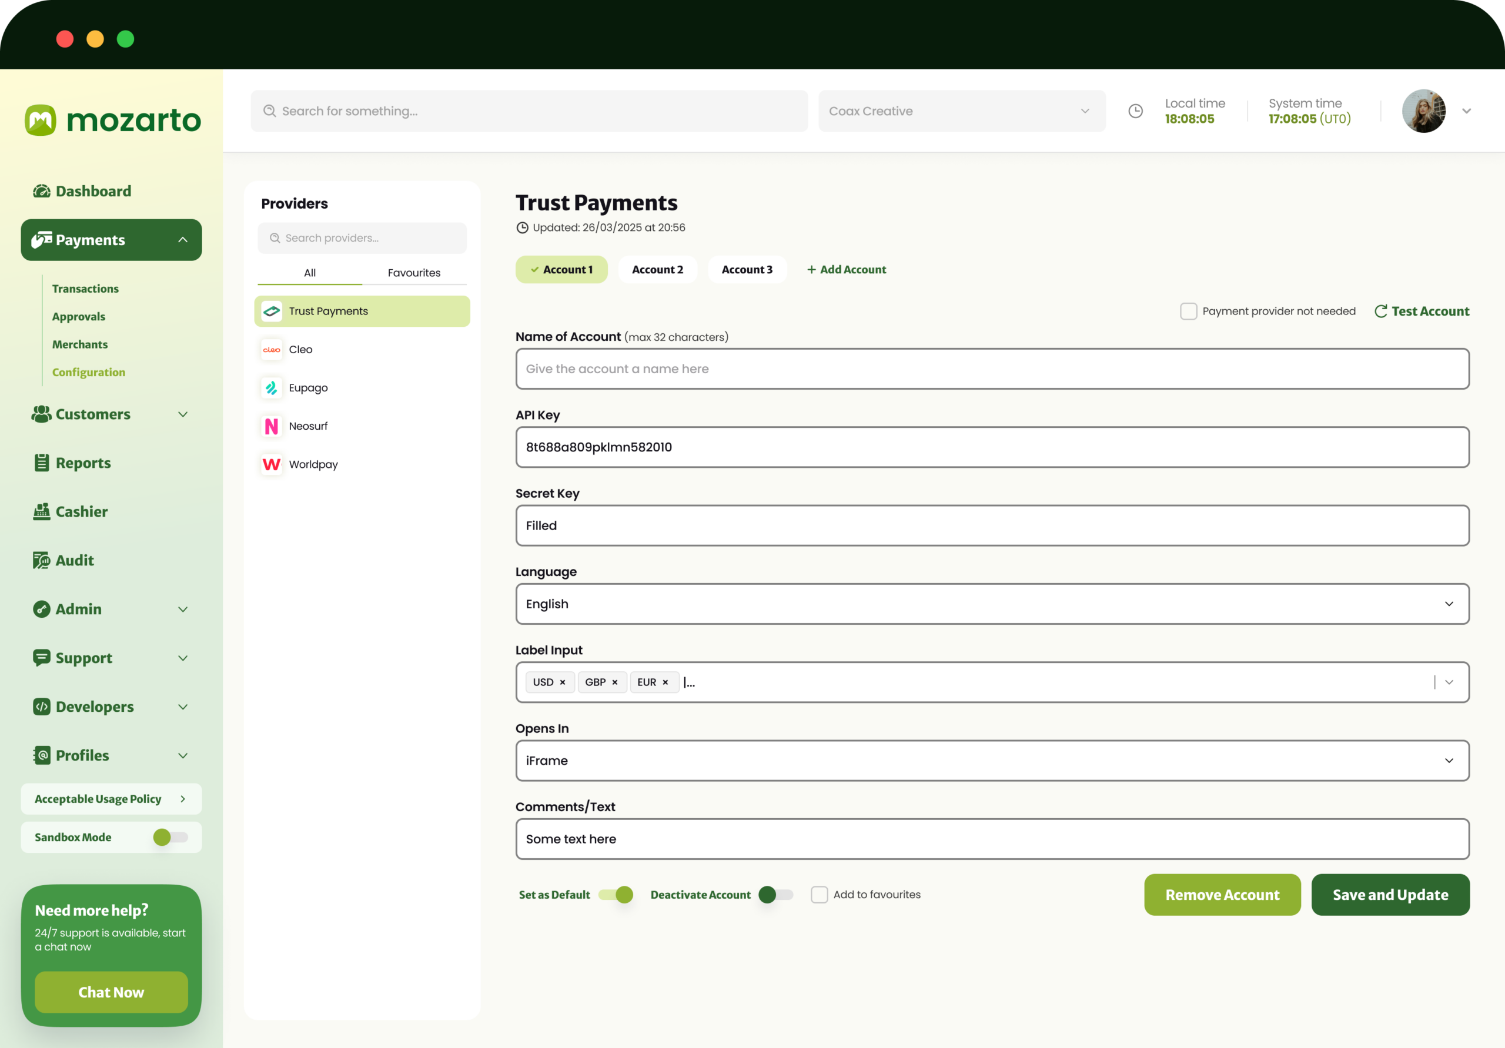Click the Neosurf provider logo
Screen dimensions: 1505x1048
272,426
